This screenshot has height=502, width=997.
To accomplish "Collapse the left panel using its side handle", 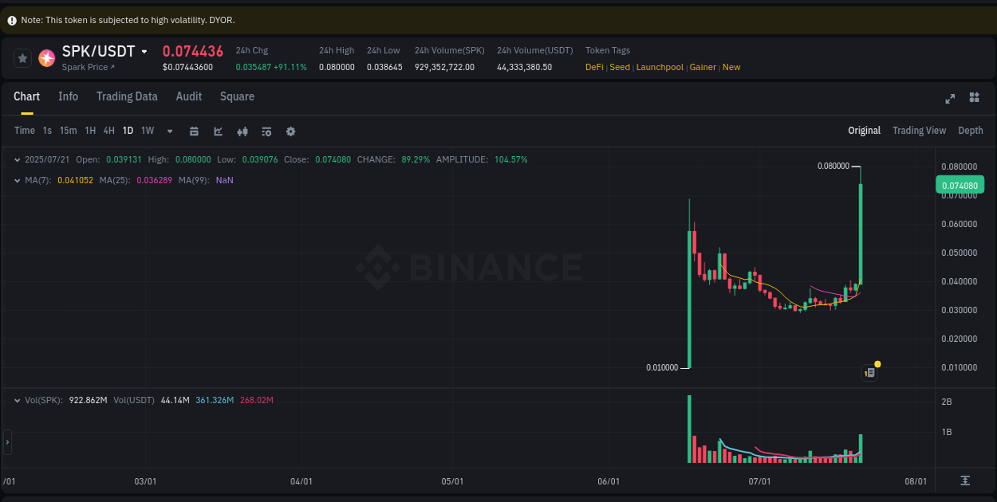I will 7,443.
